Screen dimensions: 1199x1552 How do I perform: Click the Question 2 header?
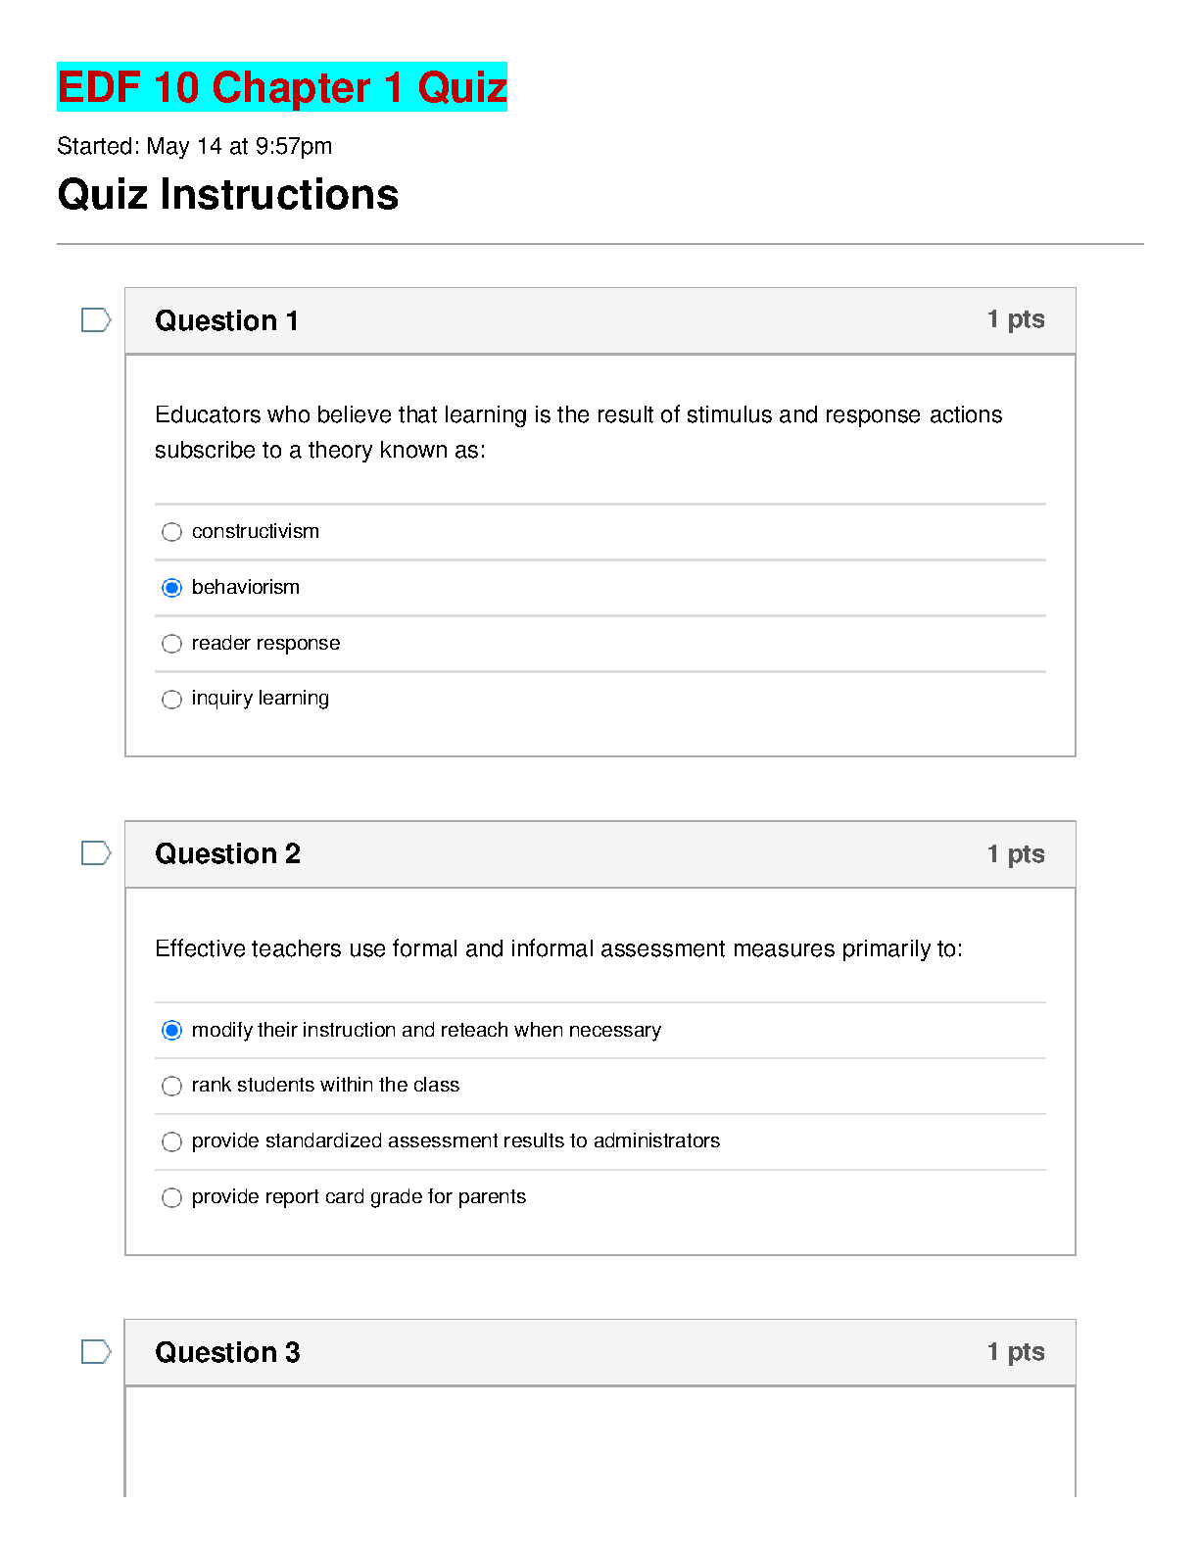[x=600, y=854]
